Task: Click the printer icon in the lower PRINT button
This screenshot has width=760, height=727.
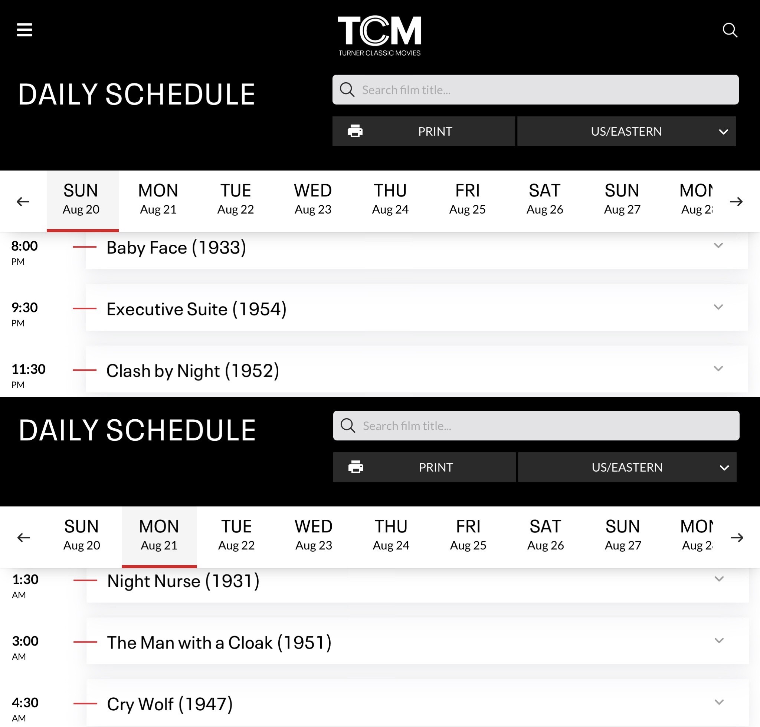Action: pos(356,467)
